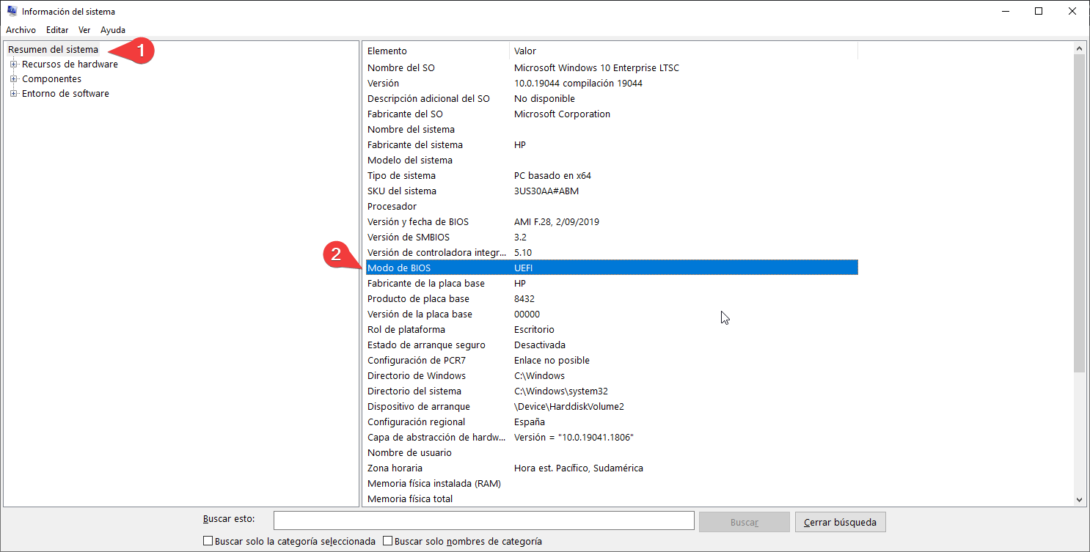The width and height of the screenshot is (1090, 552).
Task: Click the scroll up arrow of the list
Action: click(1079, 48)
